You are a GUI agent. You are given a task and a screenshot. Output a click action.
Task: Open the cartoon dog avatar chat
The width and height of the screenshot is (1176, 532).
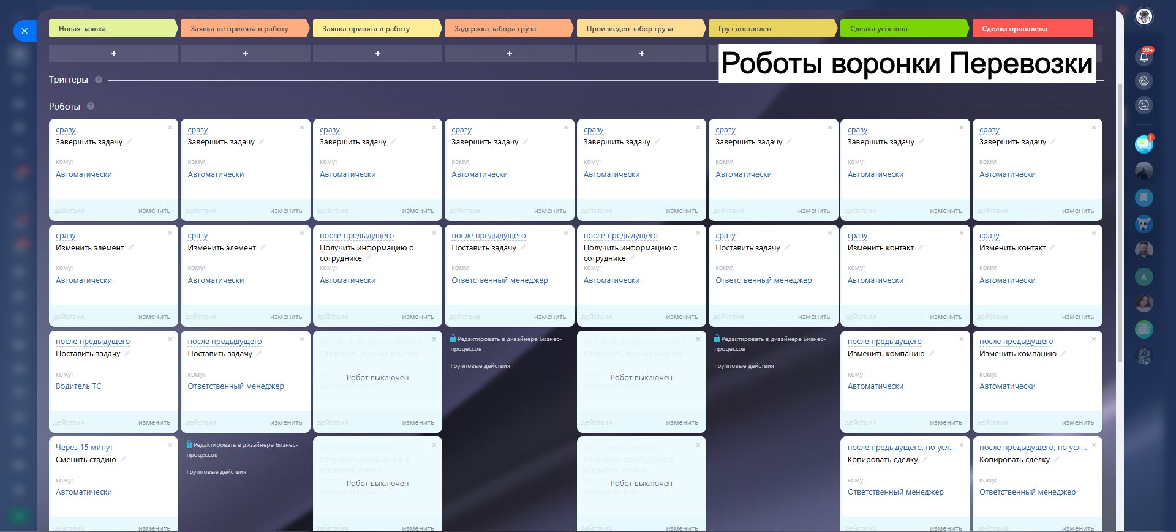(x=1144, y=224)
